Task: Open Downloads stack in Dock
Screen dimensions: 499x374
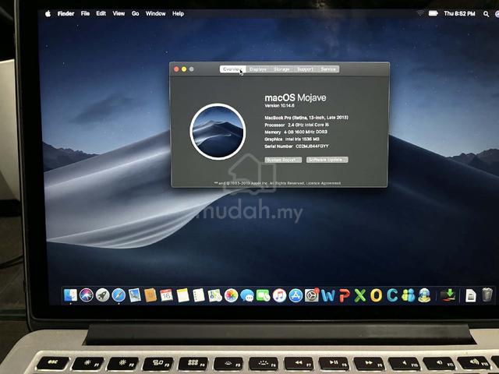Action: (448, 295)
